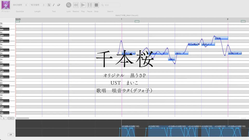Click the C4 piano key
Viewport: 249px width, 140px height.
7,59
